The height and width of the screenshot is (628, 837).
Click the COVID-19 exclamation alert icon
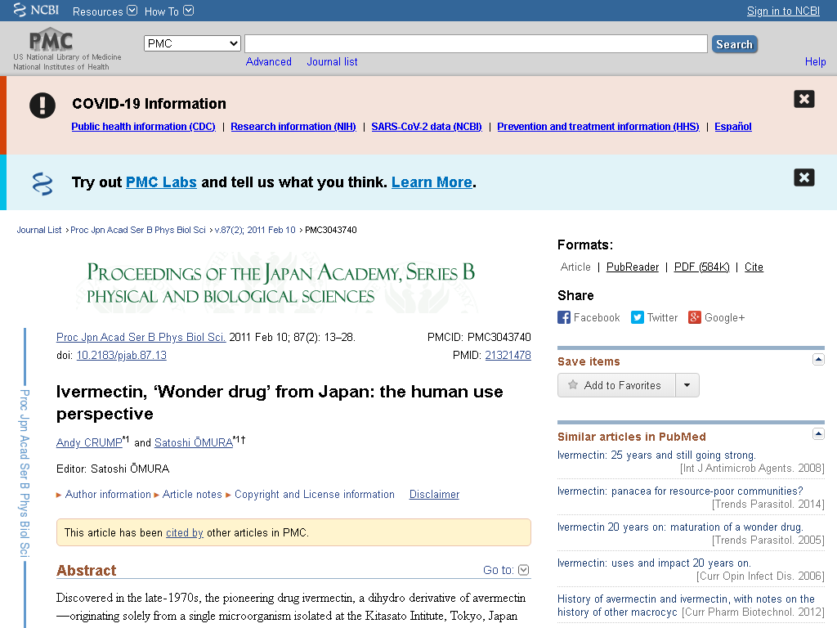point(43,105)
